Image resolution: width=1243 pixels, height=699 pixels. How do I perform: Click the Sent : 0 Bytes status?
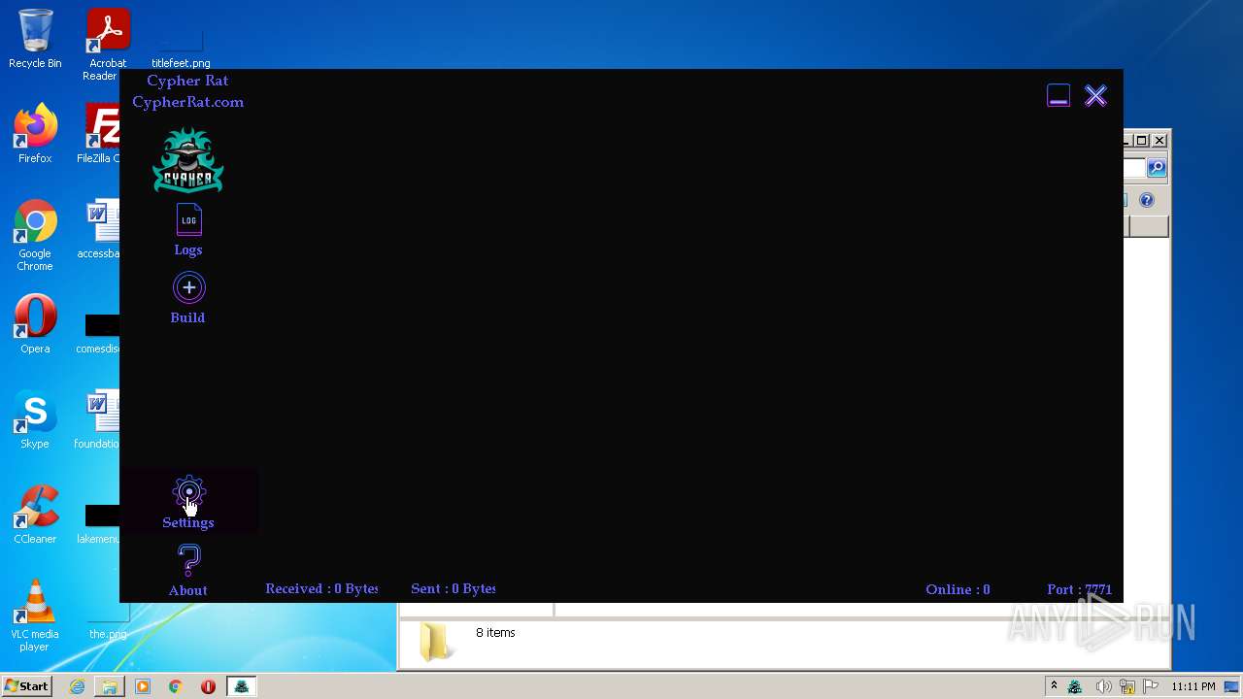click(454, 588)
